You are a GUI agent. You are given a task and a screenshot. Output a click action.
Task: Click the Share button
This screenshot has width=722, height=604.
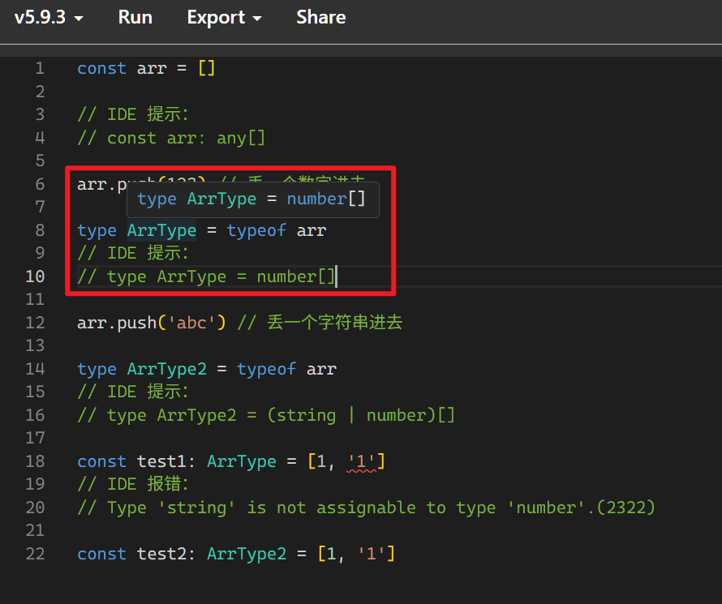point(321,18)
